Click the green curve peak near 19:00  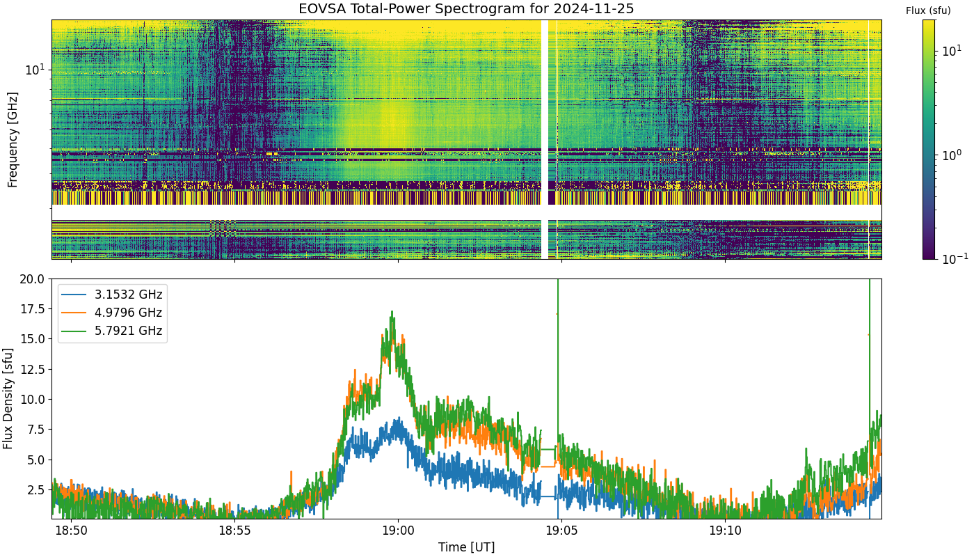pos(392,313)
